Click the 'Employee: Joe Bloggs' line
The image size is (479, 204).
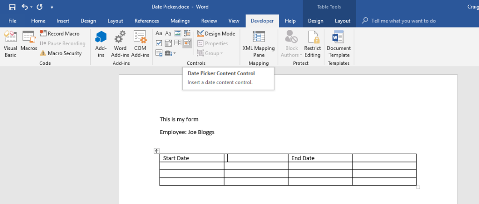pos(187,132)
